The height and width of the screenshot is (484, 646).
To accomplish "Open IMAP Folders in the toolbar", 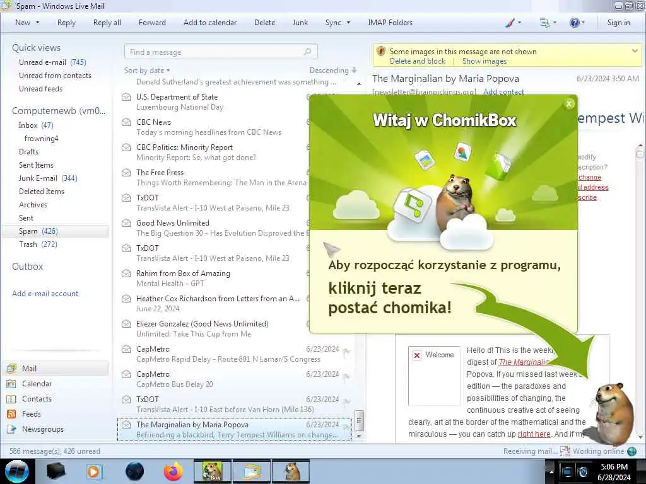I will click(390, 23).
